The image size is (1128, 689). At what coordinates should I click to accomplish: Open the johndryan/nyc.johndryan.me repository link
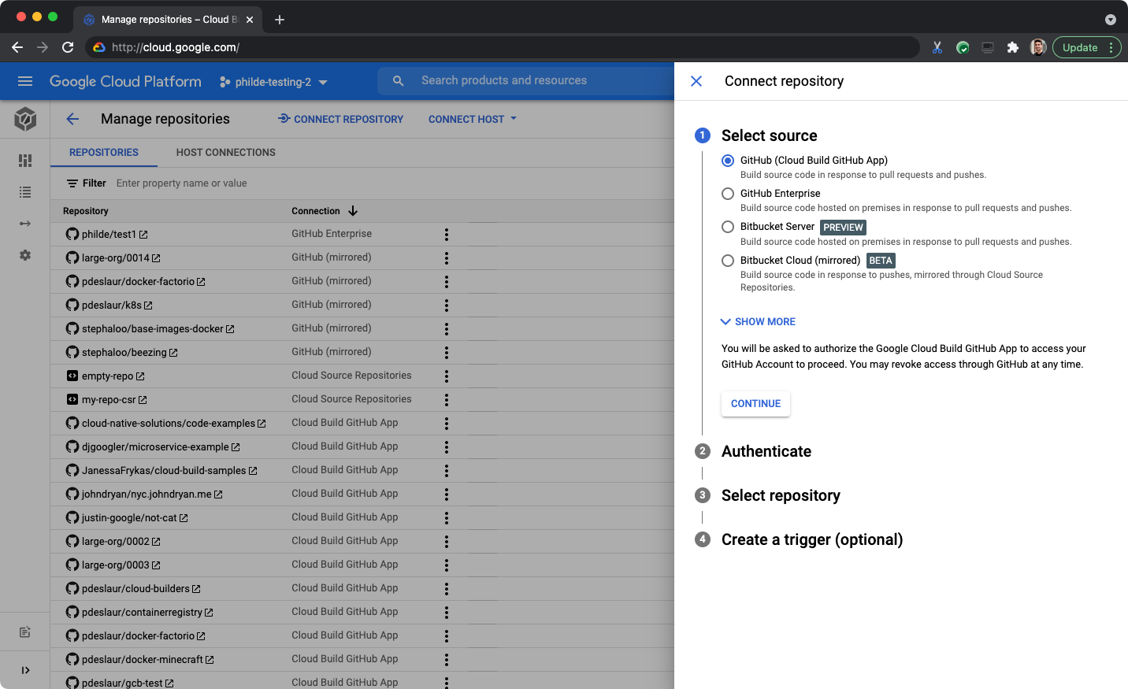click(147, 495)
